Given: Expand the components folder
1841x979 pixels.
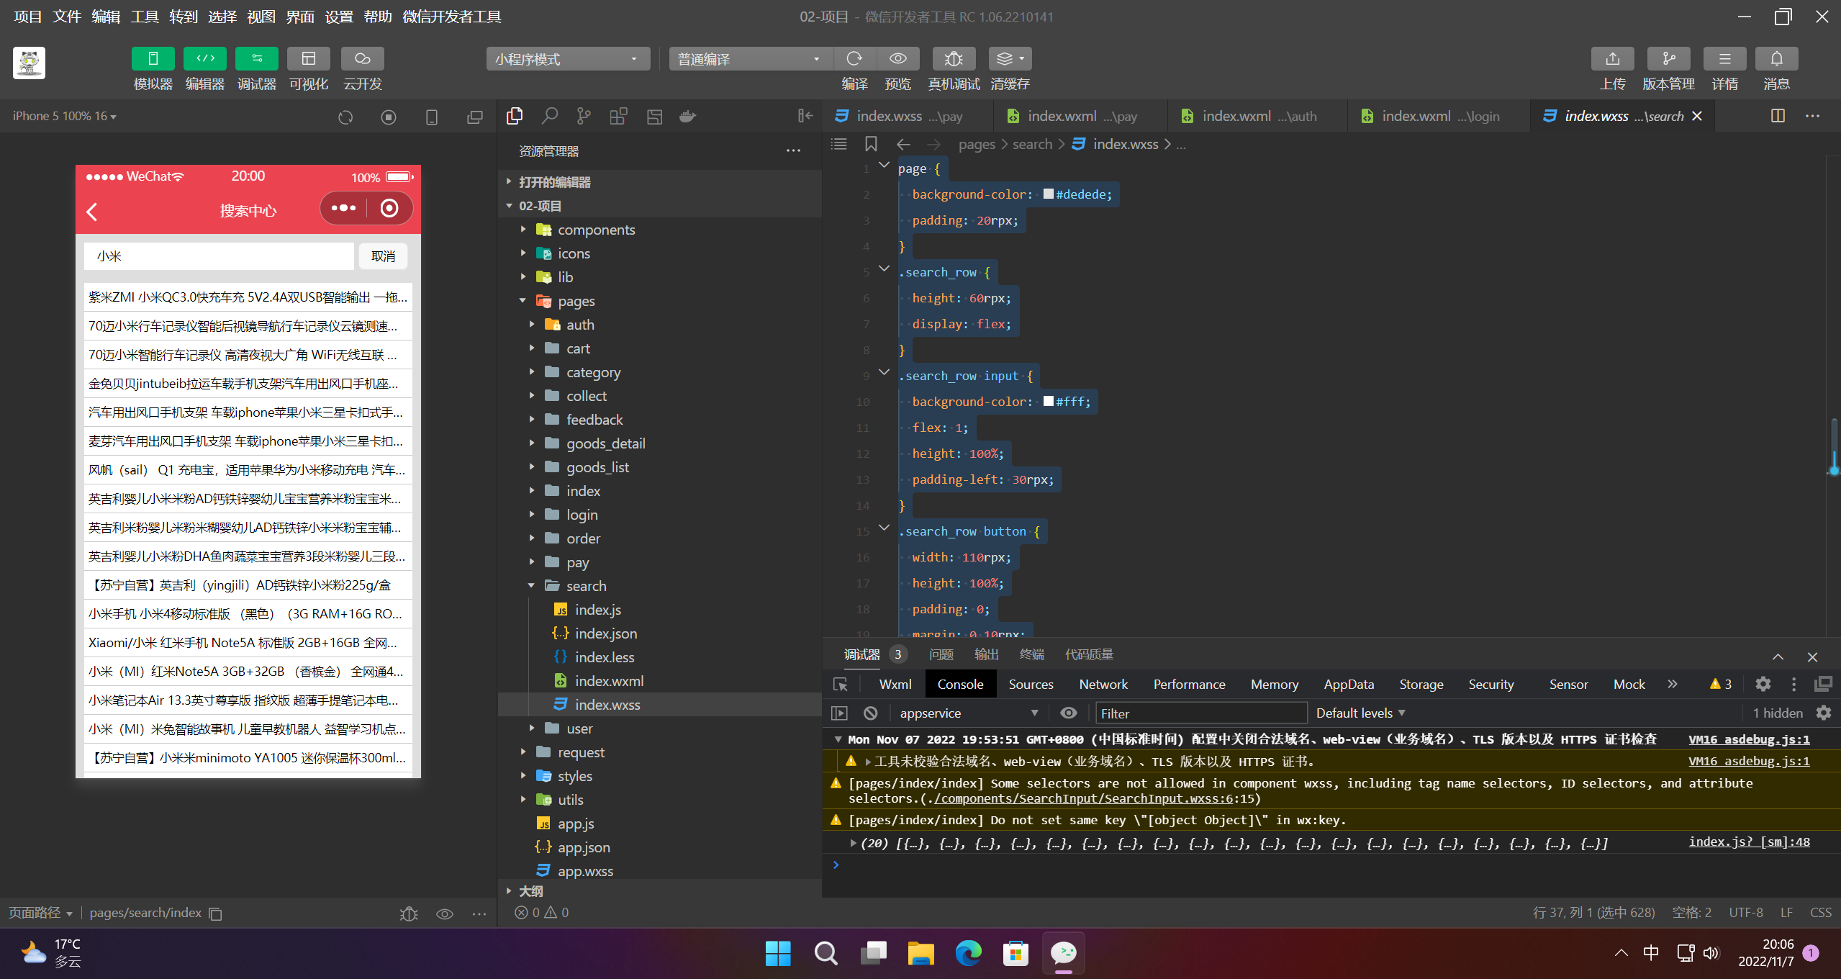Looking at the screenshot, I should (x=596, y=230).
